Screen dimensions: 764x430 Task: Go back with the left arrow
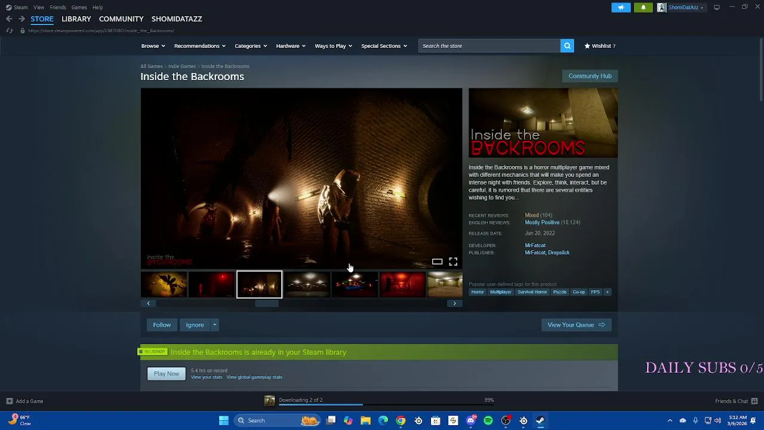9,19
